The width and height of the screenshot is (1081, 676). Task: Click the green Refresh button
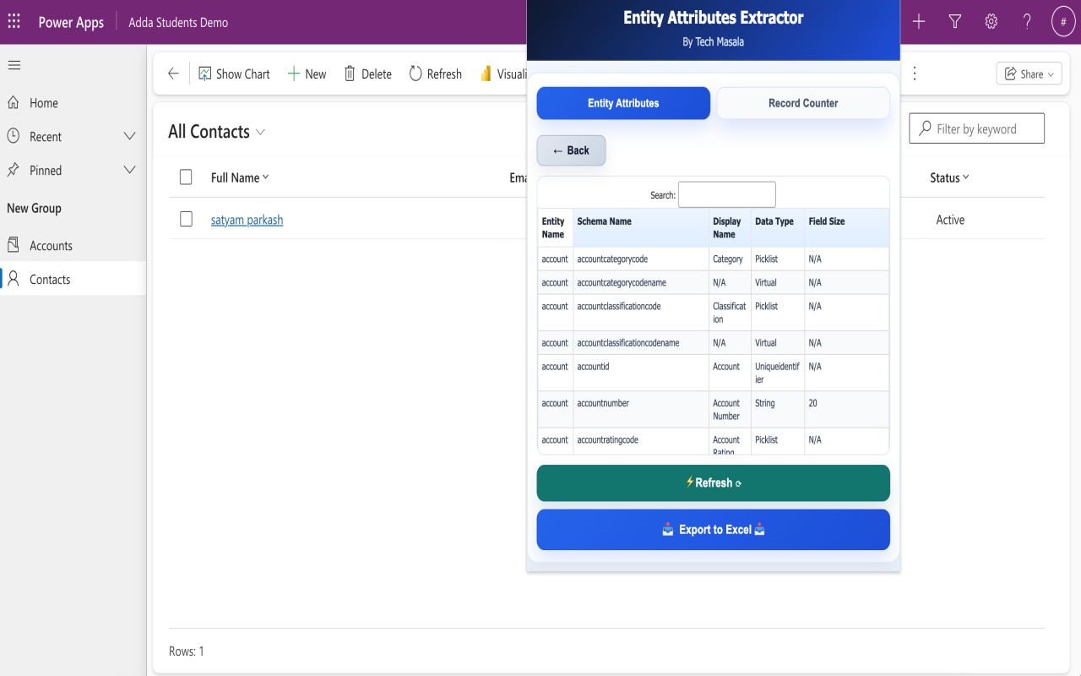(x=714, y=483)
